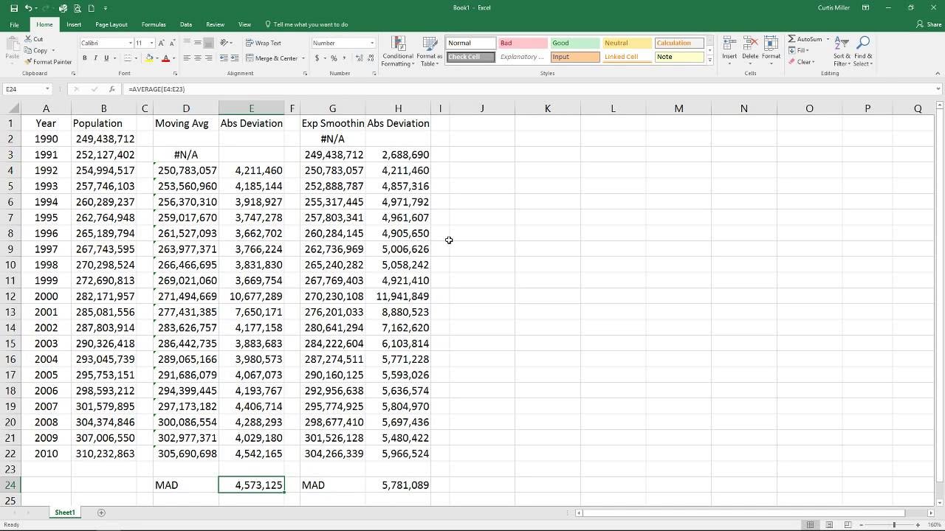Open Sort & Filter options
Viewport: 945px width, 531px height.
(842, 51)
